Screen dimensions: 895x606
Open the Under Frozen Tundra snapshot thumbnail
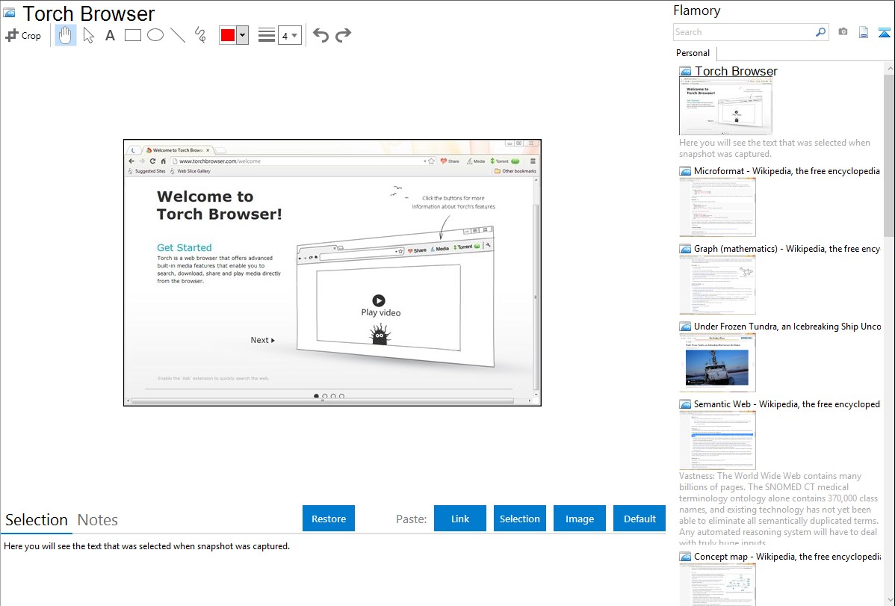717,362
